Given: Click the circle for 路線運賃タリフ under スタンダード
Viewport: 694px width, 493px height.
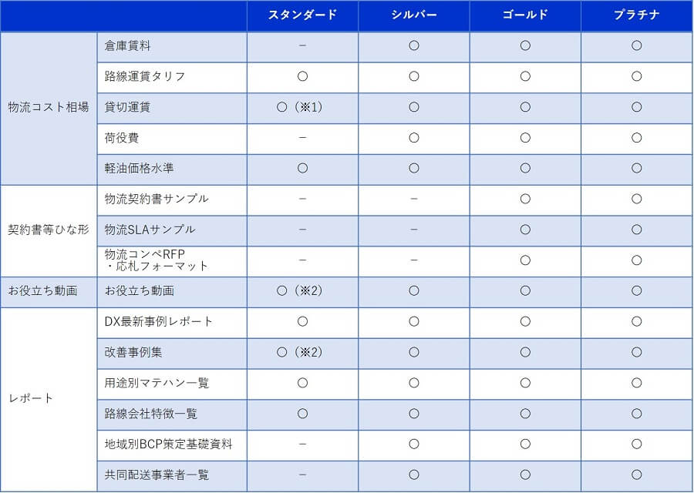Looking at the screenshot, I should point(302,76).
